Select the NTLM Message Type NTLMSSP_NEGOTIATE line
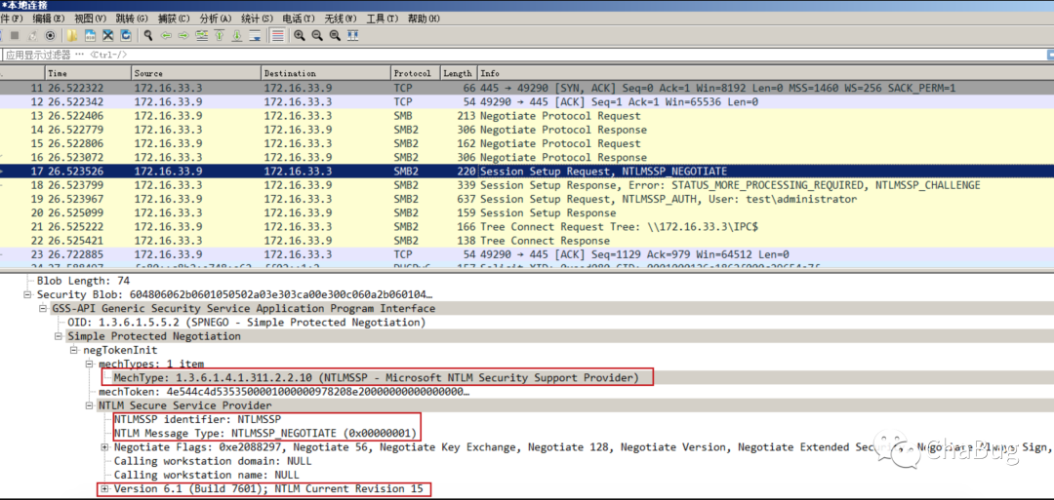Viewport: 1054px width, 500px height. point(264,433)
